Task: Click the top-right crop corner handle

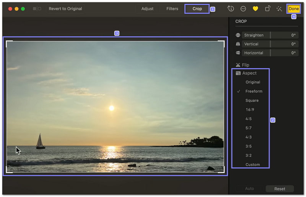Action: [x=224, y=42]
